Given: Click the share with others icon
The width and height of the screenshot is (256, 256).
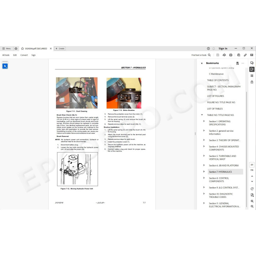Looking at the screenshot, I should pos(239,55).
